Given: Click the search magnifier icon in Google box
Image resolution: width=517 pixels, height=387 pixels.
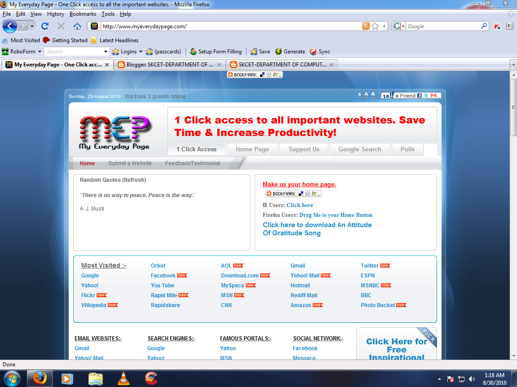Looking at the screenshot, I should [484, 26].
